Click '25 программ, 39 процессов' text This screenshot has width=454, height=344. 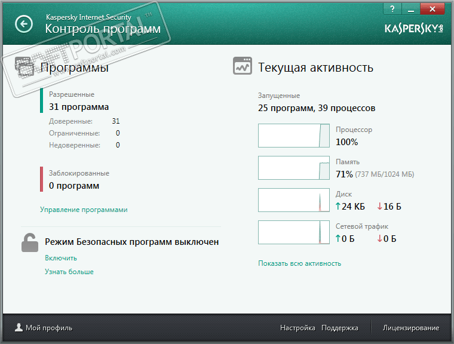click(317, 108)
